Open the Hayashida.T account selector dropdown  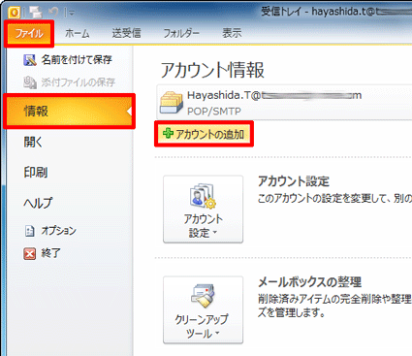[x=284, y=103]
